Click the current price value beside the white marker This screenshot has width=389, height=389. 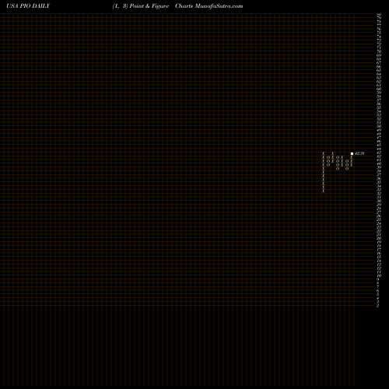pos(359,153)
